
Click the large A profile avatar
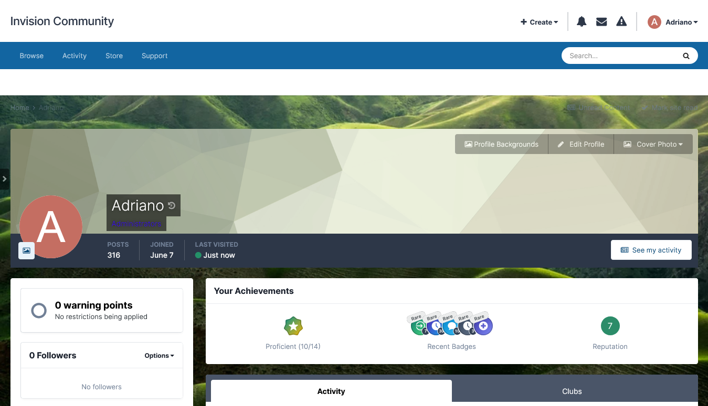51,227
